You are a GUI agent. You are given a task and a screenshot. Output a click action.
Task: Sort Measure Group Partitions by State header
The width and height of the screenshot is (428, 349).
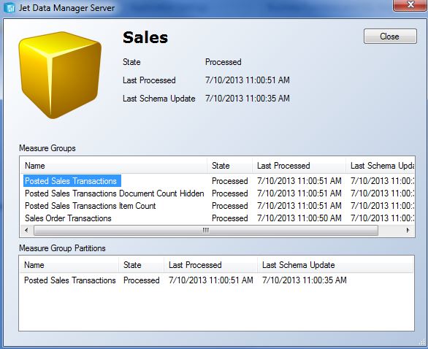pos(141,265)
